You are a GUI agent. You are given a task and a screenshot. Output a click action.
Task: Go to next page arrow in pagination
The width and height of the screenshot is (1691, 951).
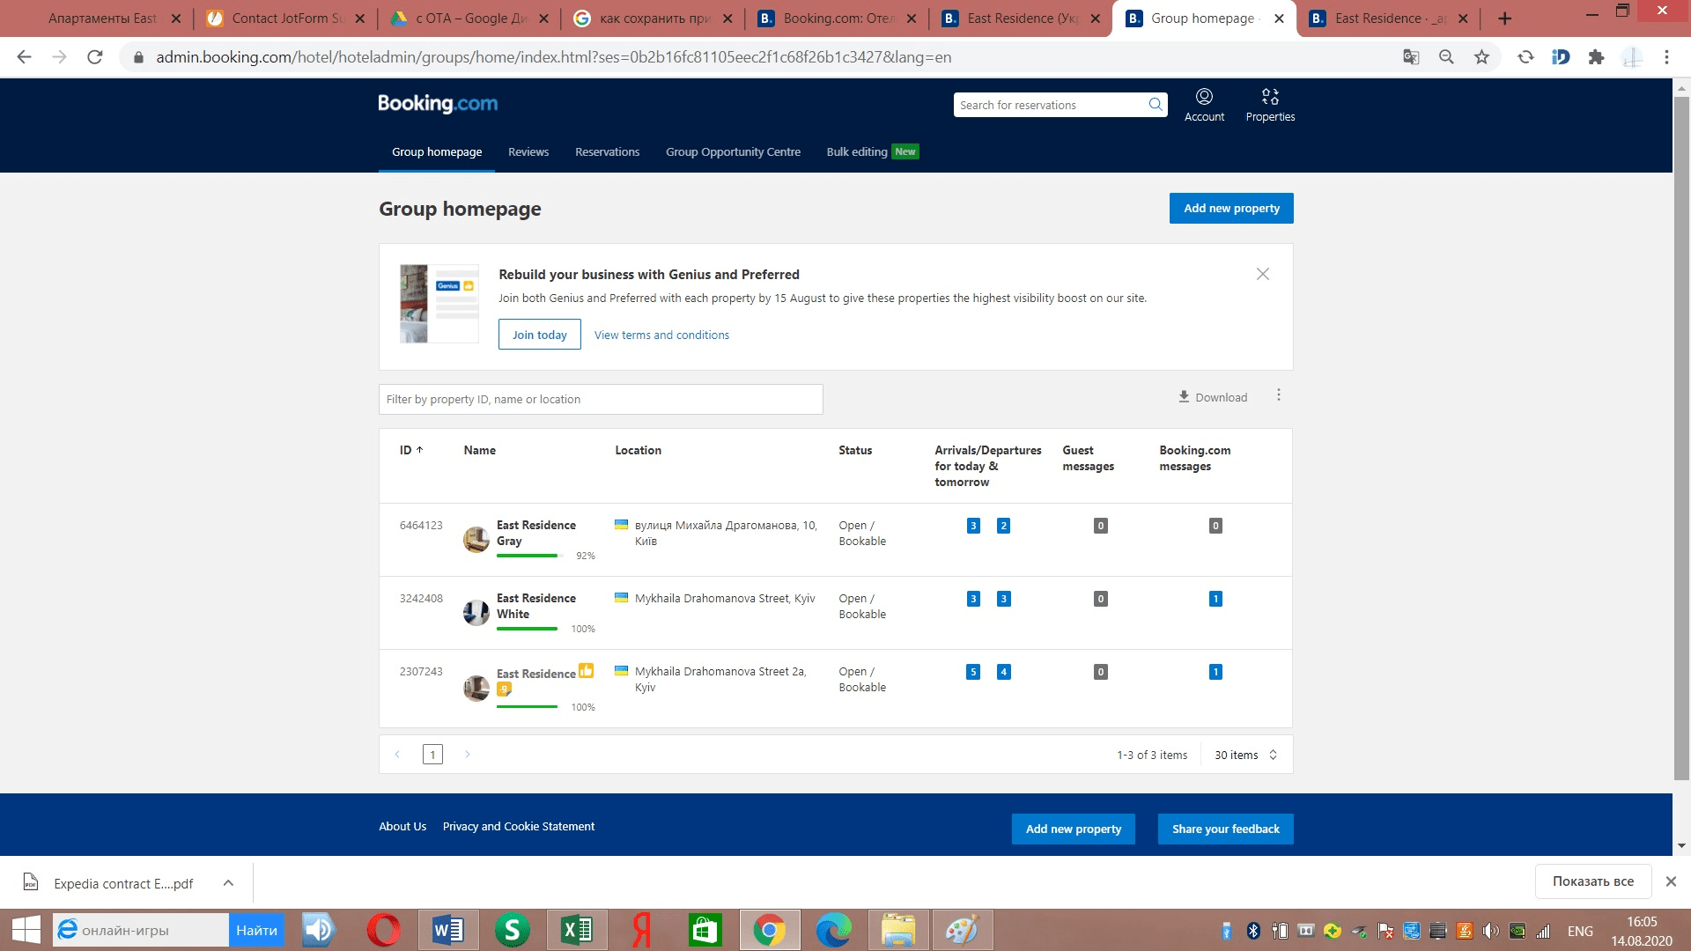[x=468, y=755]
